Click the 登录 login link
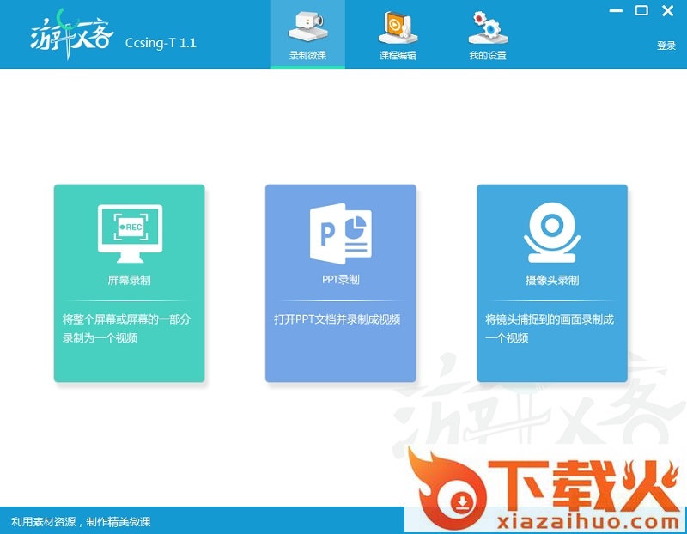Image resolution: width=687 pixels, height=534 pixels. 666,46
